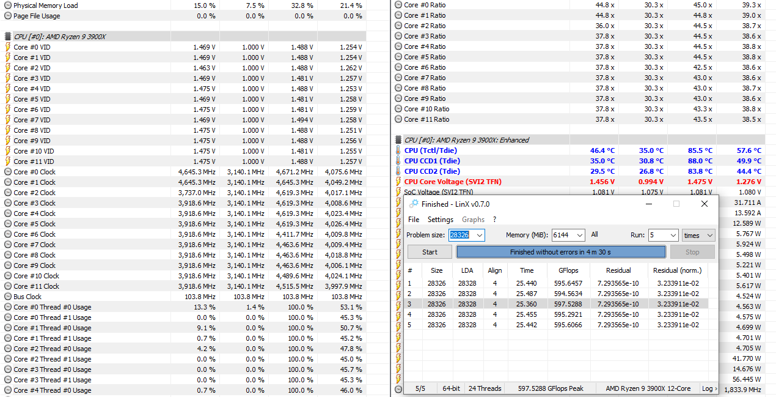Click the 5/5 run counter in status bar
The height and width of the screenshot is (397, 776).
(420, 388)
